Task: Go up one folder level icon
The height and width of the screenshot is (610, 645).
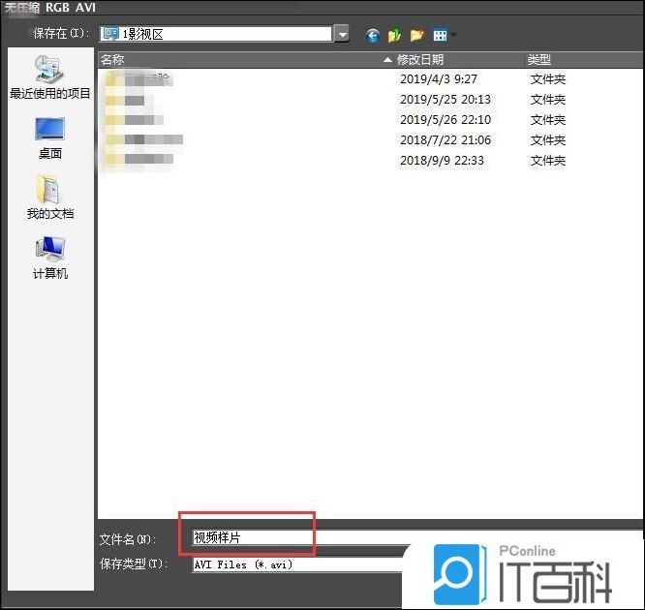Action: [x=394, y=36]
